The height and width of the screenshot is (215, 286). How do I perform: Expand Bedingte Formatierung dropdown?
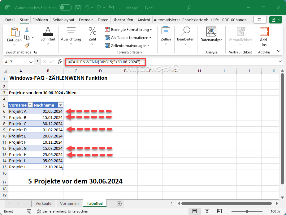click(x=151, y=29)
